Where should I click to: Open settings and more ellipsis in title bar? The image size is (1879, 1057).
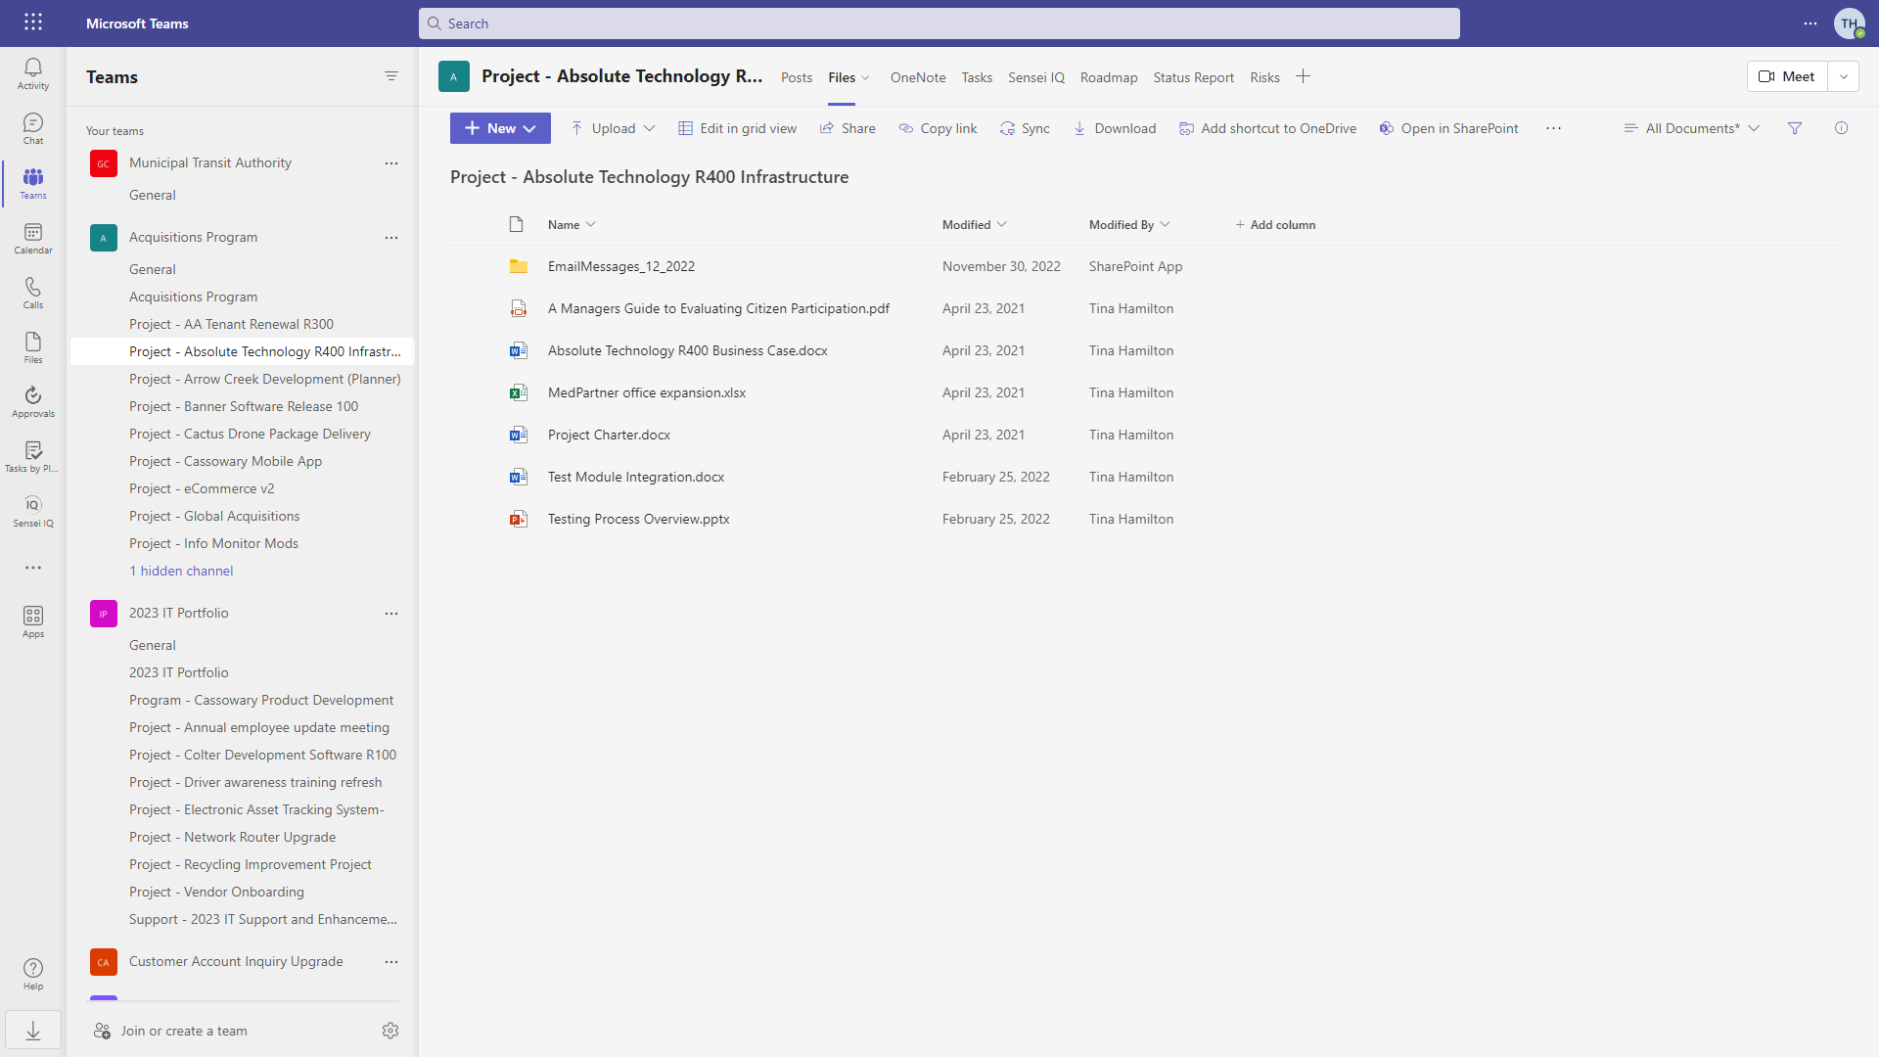click(x=1810, y=23)
